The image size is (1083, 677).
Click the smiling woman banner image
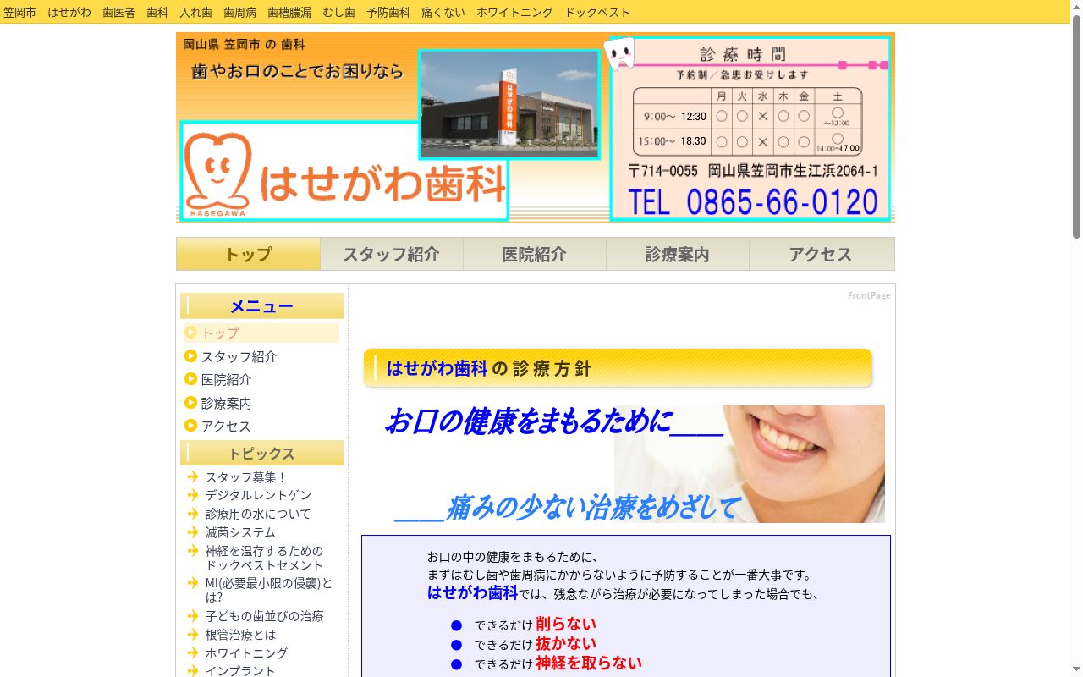tap(750, 464)
